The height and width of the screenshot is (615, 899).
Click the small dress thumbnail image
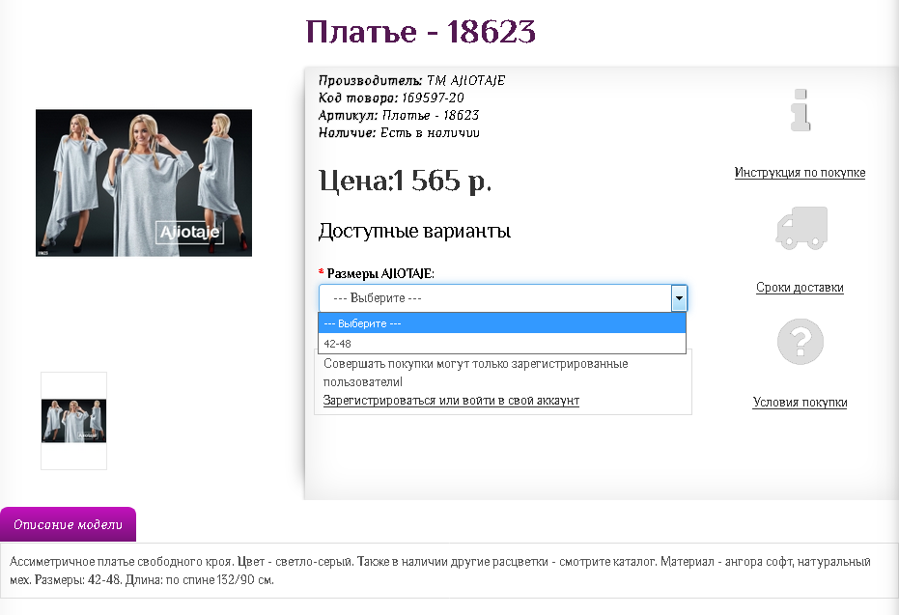pos(74,421)
